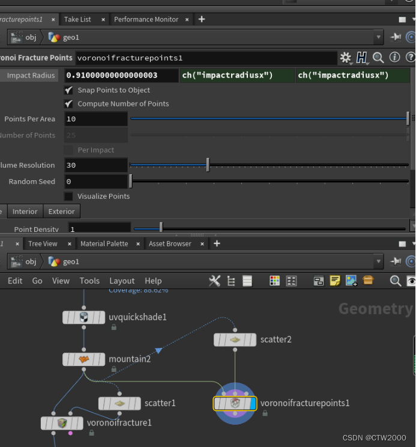Viewport: 416px width, 447px height.
Task: Open the color palette icon
Action: coord(274,281)
